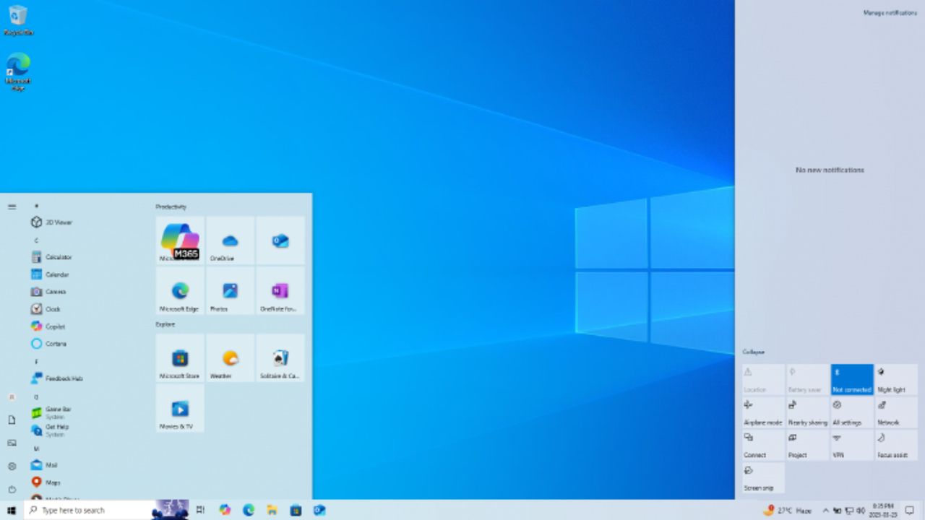This screenshot has width=925, height=520.
Task: Launch Movies & TV from Start
Action: [179, 409]
